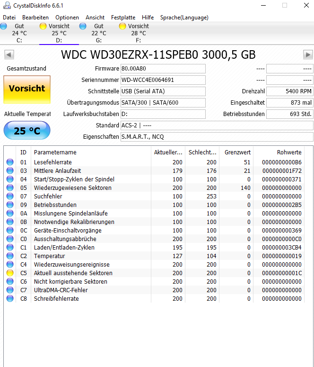Open the Festplatte menu
The height and width of the screenshot is (367, 314).
click(x=123, y=18)
